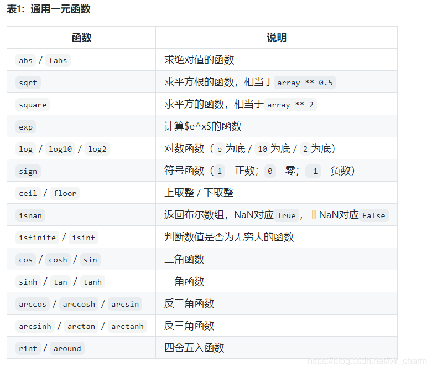The height and width of the screenshot is (371, 432).
Task: Select the tanh code label
Action: click(92, 282)
